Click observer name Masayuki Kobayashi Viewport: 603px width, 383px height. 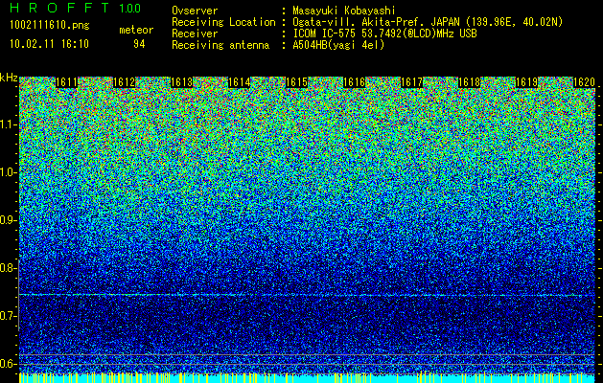pyautogui.click(x=344, y=11)
